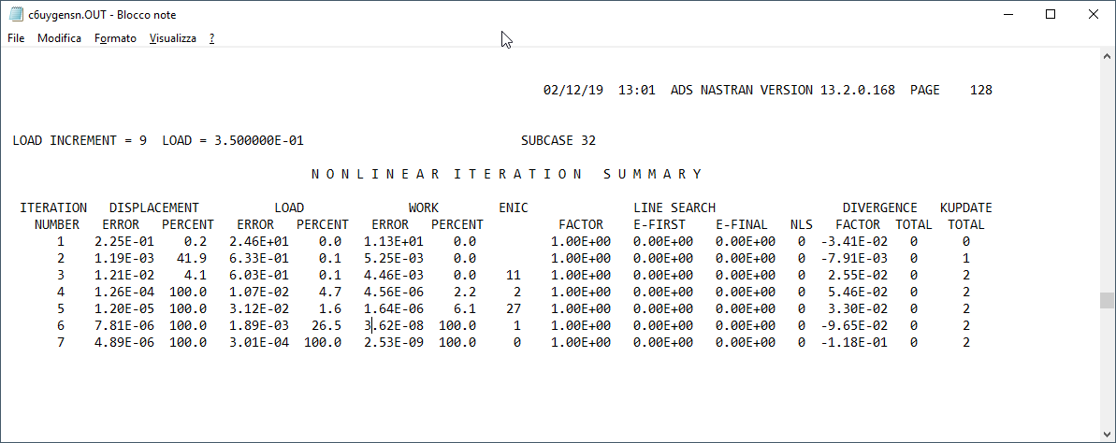The width and height of the screenshot is (1116, 443).
Task: Open the Visualizza menu
Action: point(172,38)
